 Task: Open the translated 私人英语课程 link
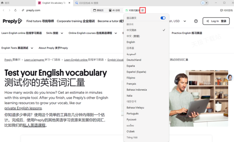point(34,125)
